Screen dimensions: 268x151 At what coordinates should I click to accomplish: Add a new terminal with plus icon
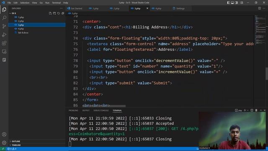coord(245,110)
